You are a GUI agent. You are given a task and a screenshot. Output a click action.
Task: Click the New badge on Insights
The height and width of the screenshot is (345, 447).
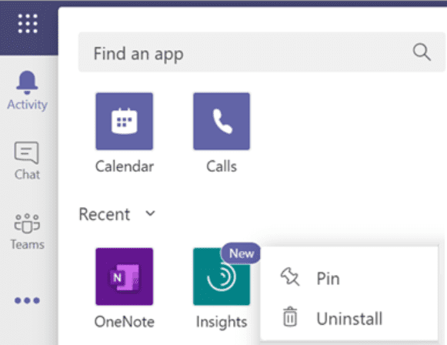[x=241, y=253]
